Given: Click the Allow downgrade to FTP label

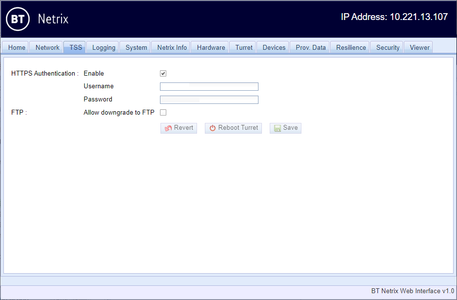Looking at the screenshot, I should [x=119, y=113].
